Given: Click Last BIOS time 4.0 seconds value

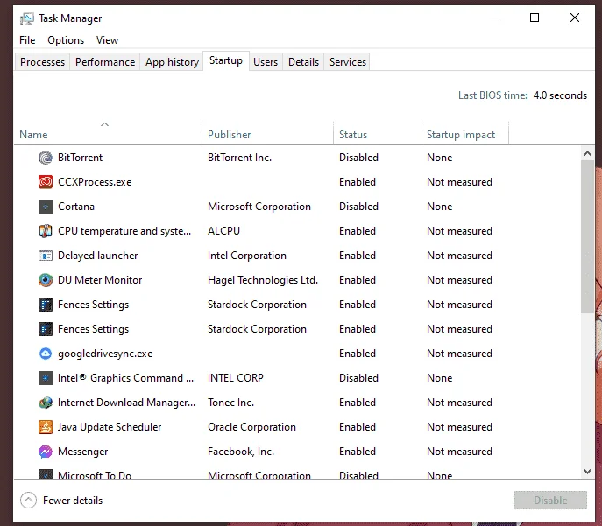Looking at the screenshot, I should [560, 95].
